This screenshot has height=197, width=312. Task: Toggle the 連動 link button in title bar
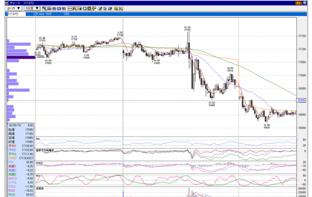click(x=298, y=3)
